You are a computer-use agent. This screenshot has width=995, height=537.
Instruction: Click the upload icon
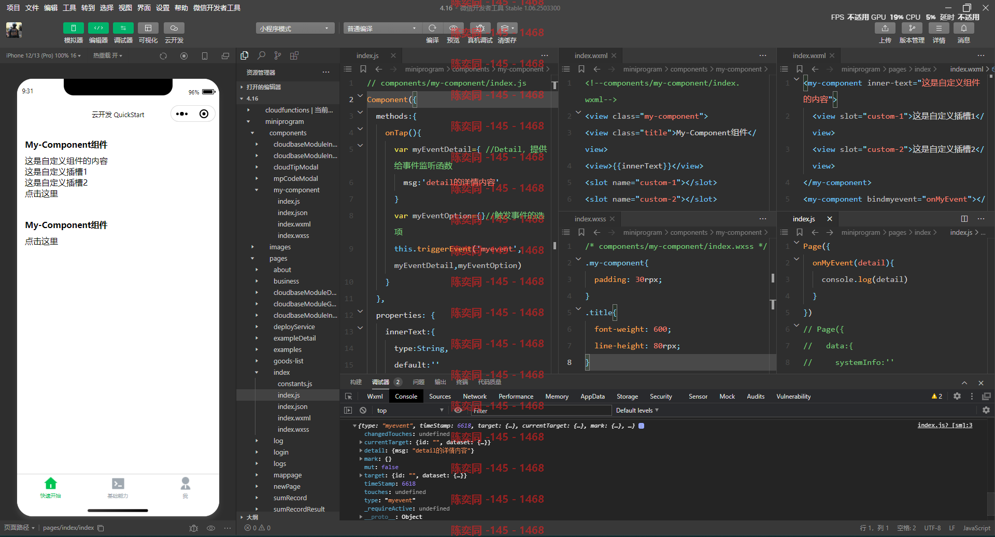pos(885,28)
